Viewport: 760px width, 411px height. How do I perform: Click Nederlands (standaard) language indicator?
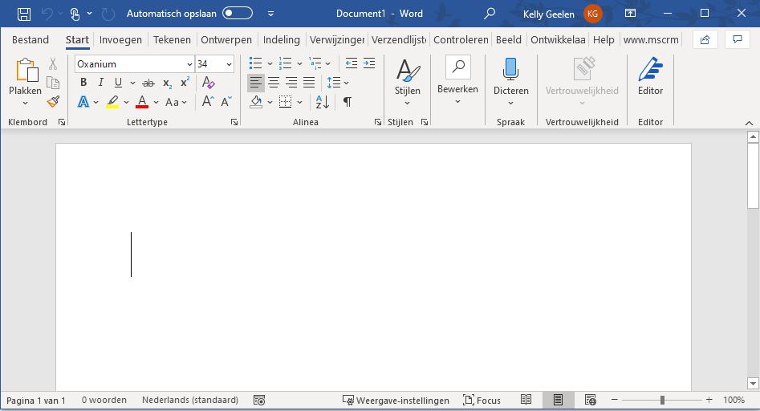pos(190,400)
